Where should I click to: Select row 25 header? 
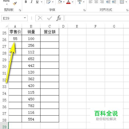(x=4, y=32)
